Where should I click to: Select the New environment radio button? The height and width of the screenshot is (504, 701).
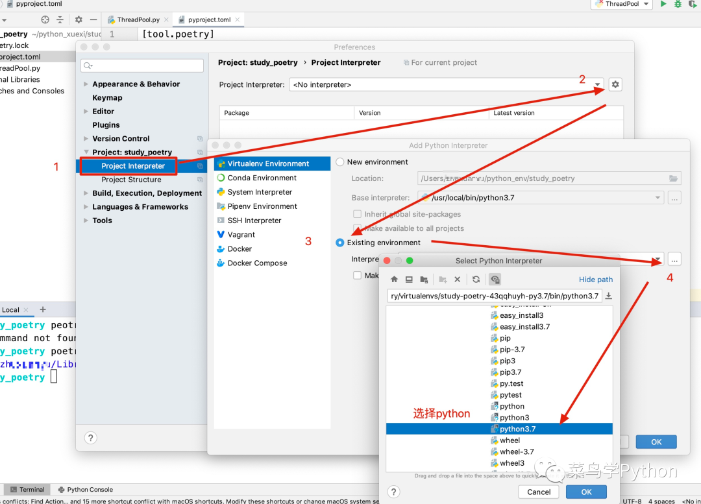(x=339, y=162)
